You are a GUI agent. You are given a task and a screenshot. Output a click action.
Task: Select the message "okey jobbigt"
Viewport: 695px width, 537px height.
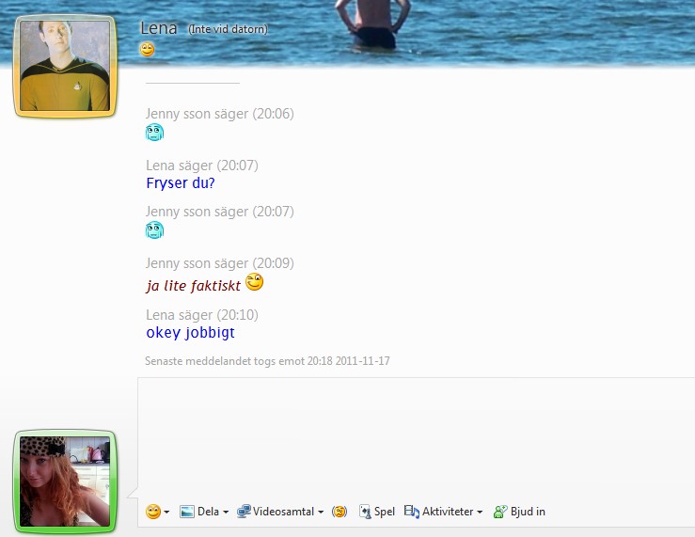tap(191, 332)
